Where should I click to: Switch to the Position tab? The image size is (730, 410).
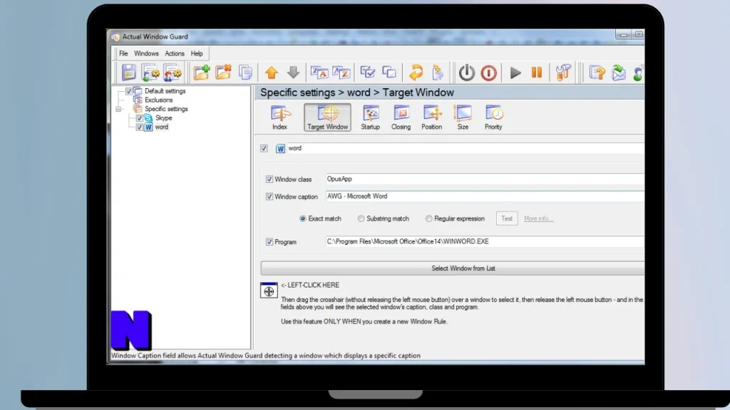pyautogui.click(x=431, y=117)
